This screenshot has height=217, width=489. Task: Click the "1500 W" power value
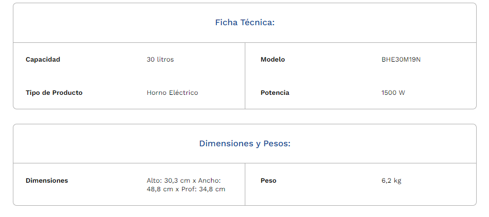[x=393, y=93]
